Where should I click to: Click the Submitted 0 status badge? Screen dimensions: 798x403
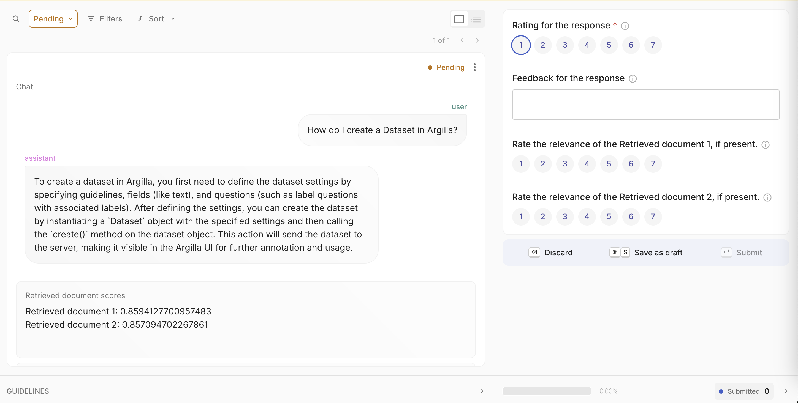(x=744, y=391)
